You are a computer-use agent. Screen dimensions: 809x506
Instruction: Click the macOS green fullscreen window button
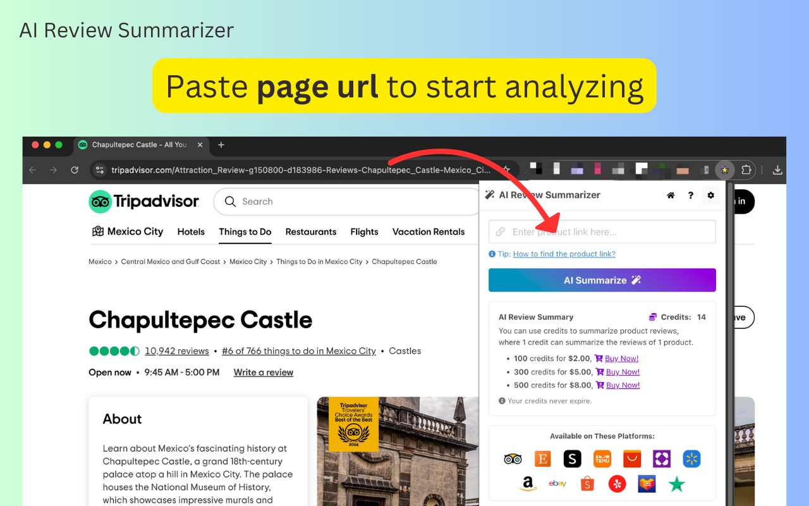(x=59, y=145)
